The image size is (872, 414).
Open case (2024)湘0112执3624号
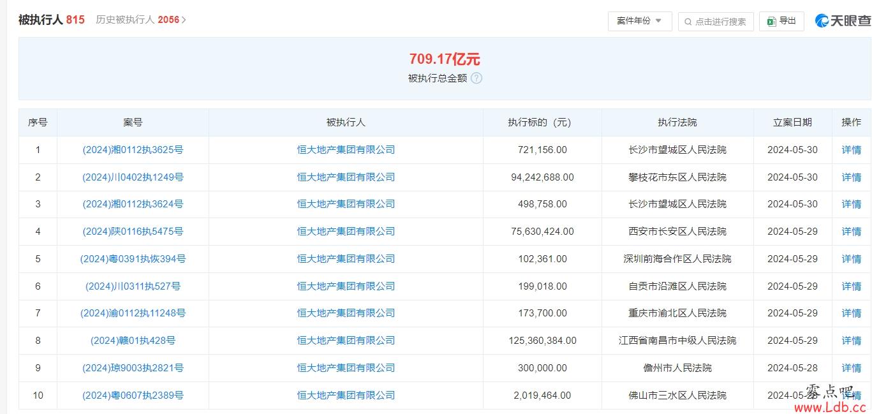pos(133,204)
